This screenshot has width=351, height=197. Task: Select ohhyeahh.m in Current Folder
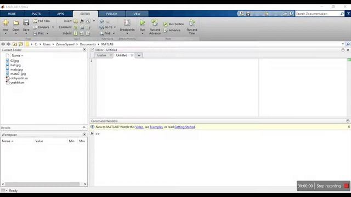click(19, 78)
